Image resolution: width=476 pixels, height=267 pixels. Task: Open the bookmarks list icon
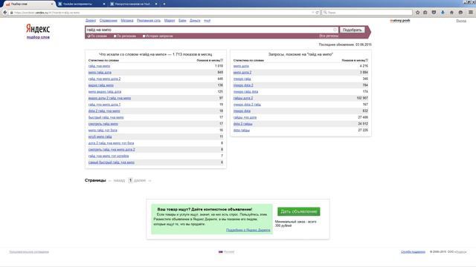tap(425, 13)
